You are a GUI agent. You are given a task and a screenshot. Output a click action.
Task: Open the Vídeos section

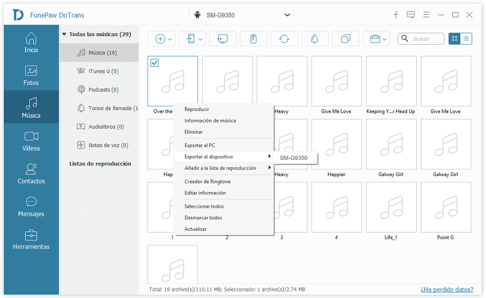pyautogui.click(x=31, y=141)
